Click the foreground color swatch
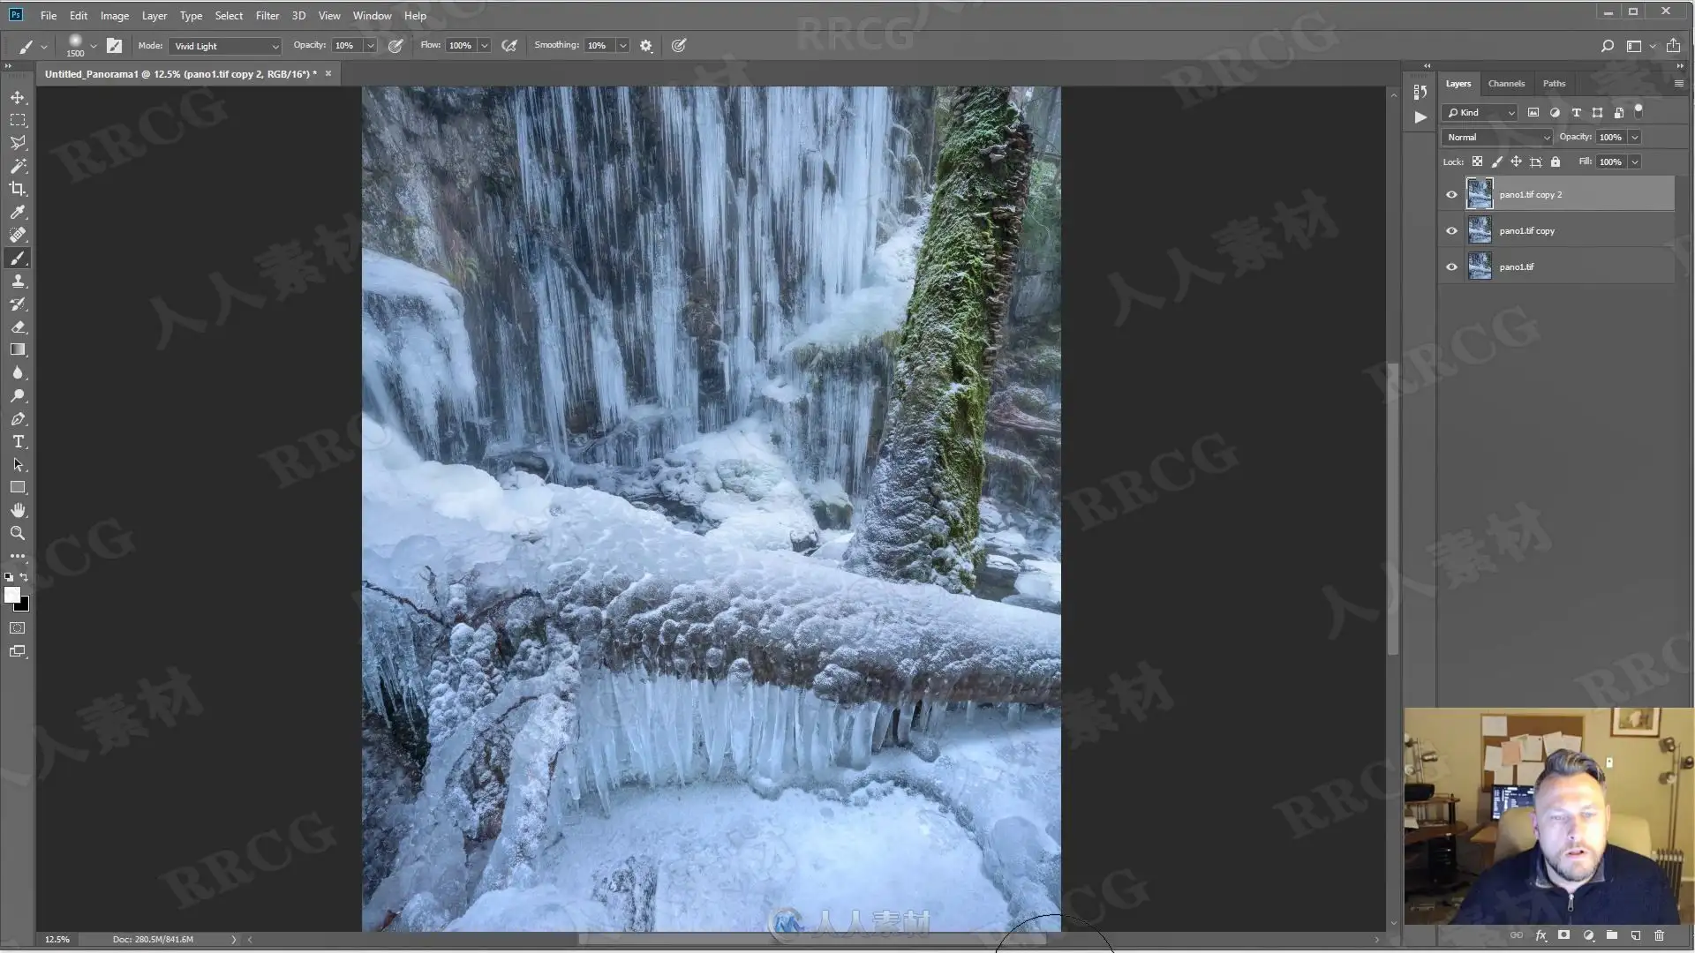Screen dimensions: 1695x953 point(12,596)
